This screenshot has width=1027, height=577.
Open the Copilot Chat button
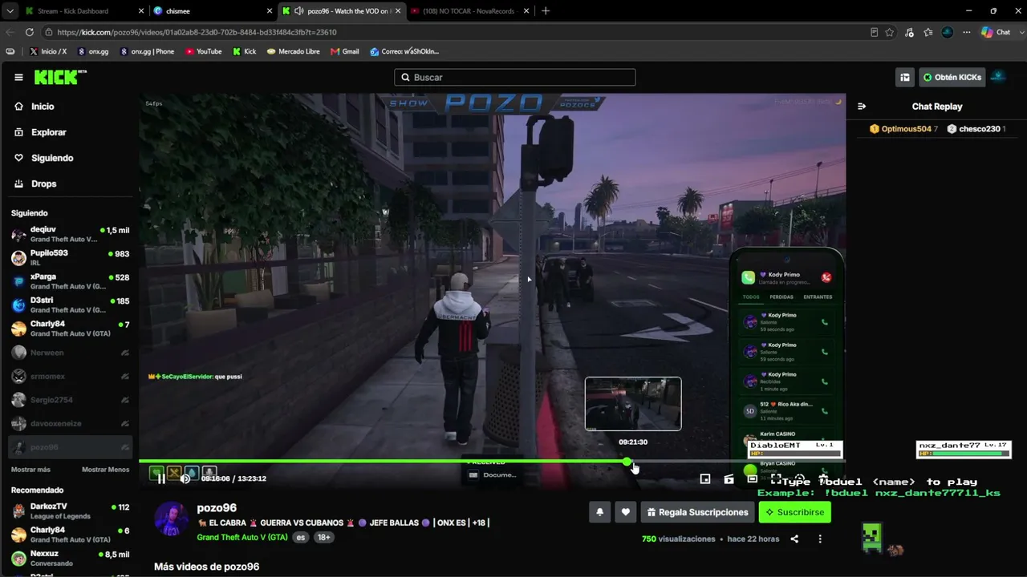tap(997, 32)
